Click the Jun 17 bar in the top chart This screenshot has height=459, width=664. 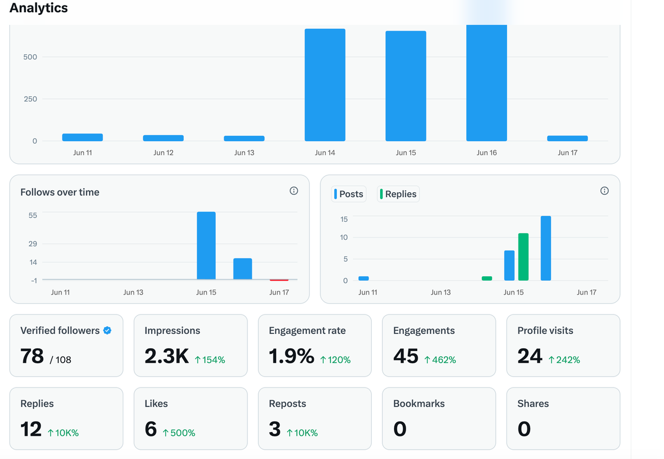pyautogui.click(x=567, y=138)
